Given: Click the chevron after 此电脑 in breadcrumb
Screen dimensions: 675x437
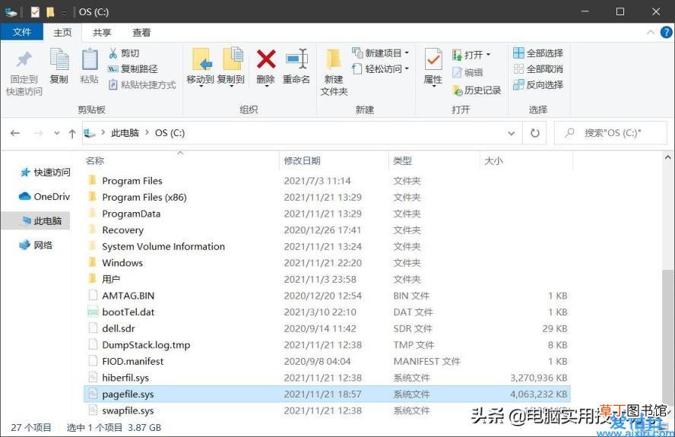Looking at the screenshot, I should tap(147, 132).
